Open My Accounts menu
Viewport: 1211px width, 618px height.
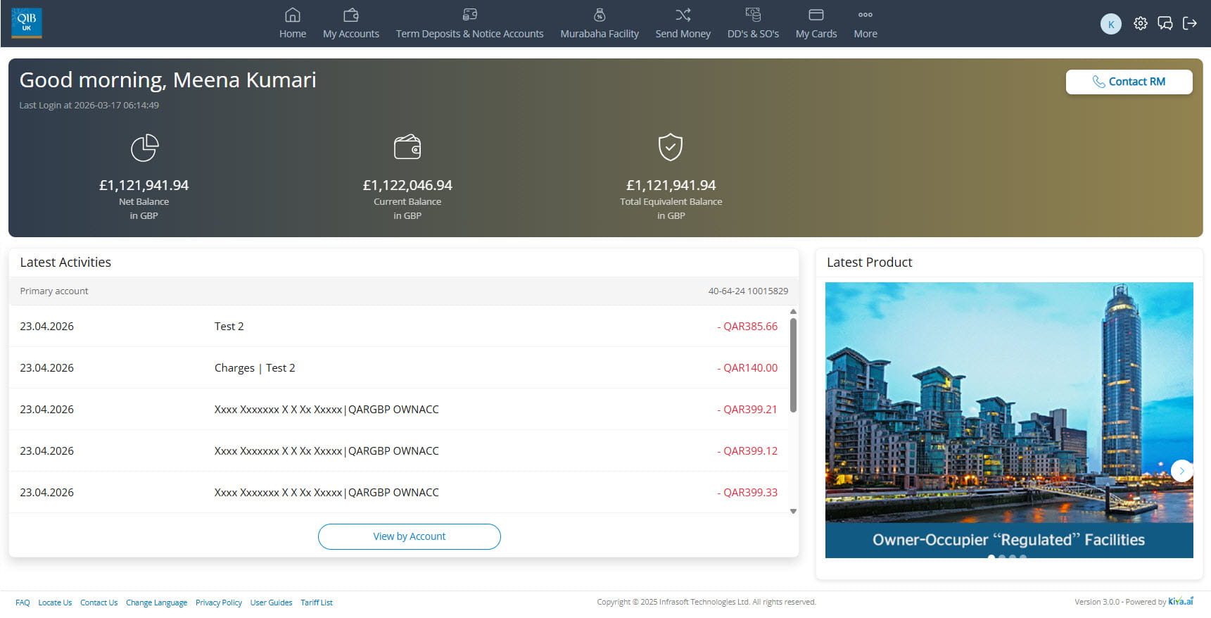pyautogui.click(x=351, y=23)
